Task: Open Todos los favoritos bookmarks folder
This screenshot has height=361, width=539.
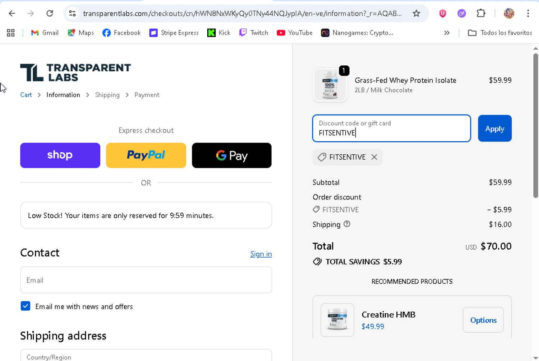Action: pos(500,33)
